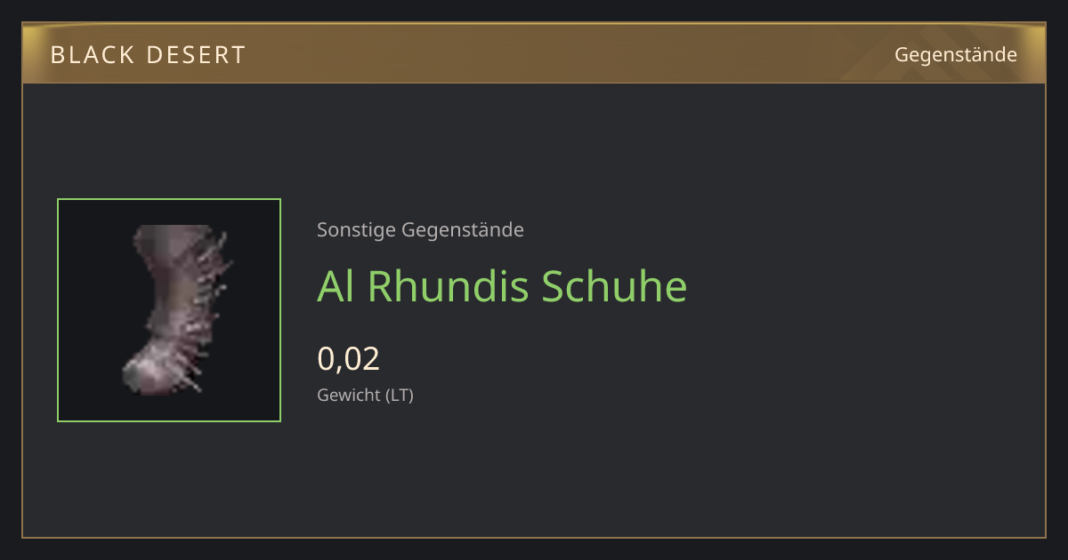Select the 0,02 weight value
1068x560 pixels.
tap(348, 359)
